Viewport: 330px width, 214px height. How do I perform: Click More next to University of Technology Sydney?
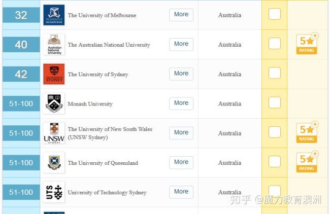[x=181, y=192]
